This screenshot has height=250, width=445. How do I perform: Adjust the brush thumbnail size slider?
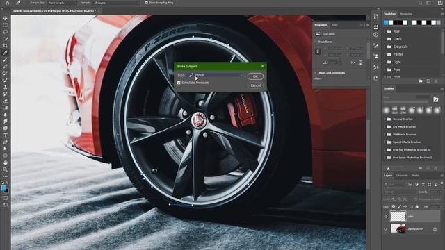click(388, 169)
